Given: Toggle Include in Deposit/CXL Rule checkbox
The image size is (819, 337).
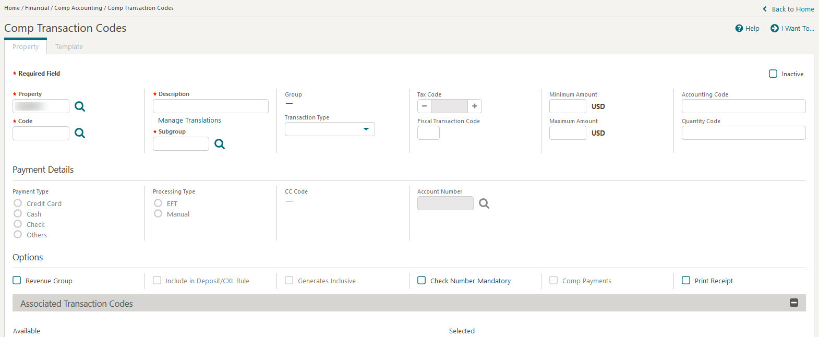Looking at the screenshot, I should pyautogui.click(x=157, y=281).
